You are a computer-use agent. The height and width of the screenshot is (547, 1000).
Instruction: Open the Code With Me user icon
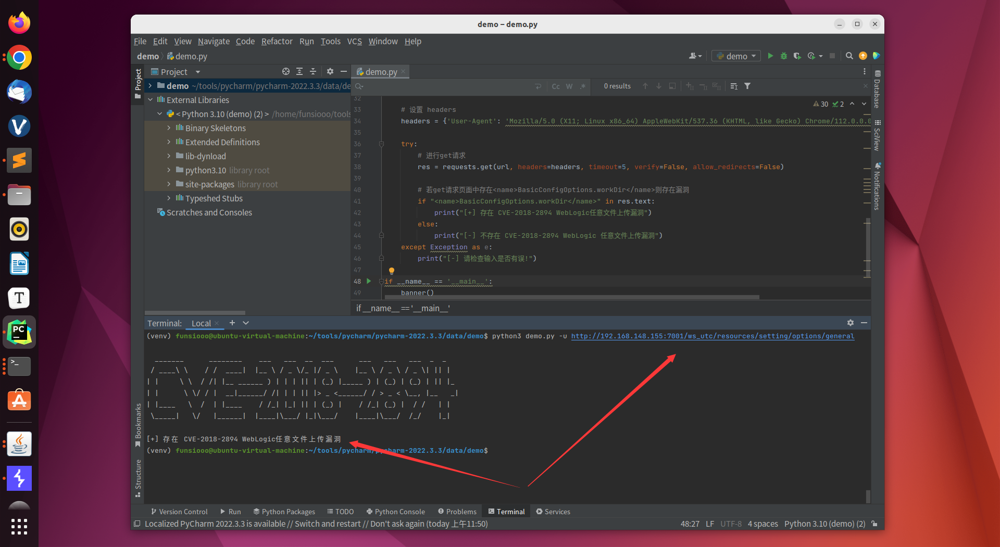695,56
